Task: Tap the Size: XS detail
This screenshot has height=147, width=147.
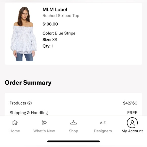Action: (50, 40)
